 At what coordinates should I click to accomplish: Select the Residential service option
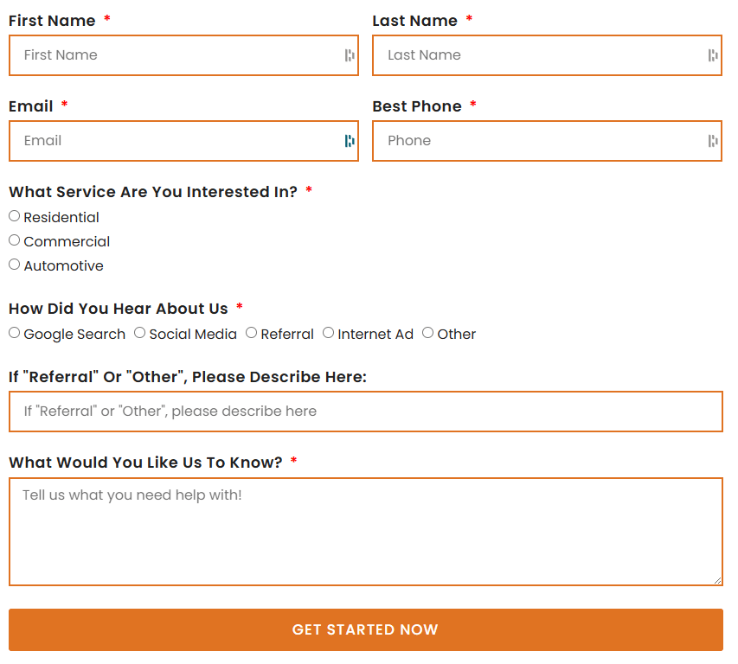(15, 216)
